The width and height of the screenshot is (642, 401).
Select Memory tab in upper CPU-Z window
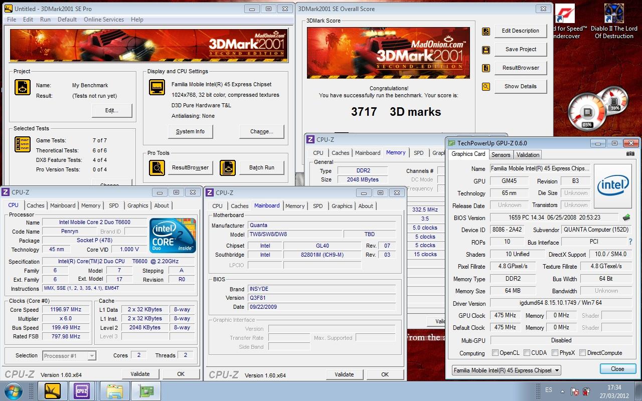pos(396,152)
